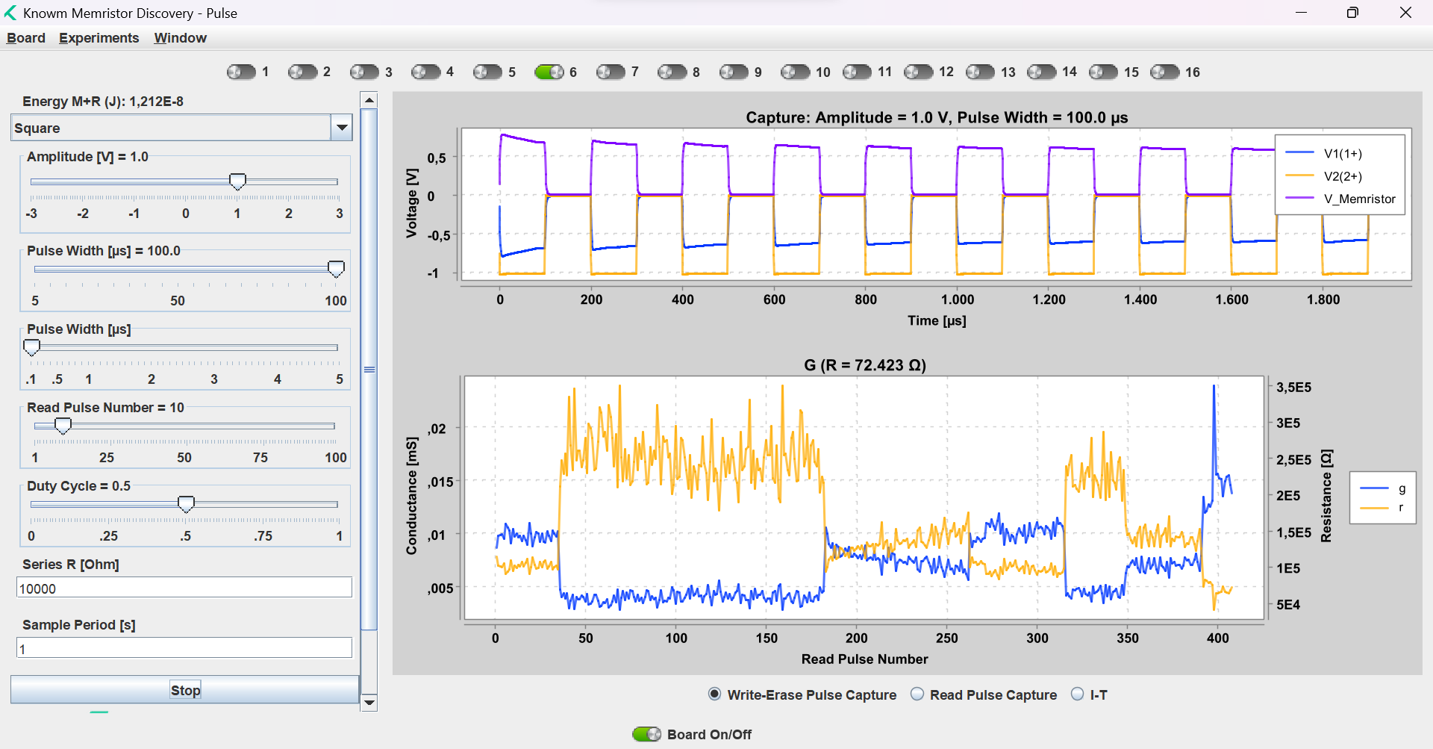Select Read Pulse Capture radio button

coord(917,694)
